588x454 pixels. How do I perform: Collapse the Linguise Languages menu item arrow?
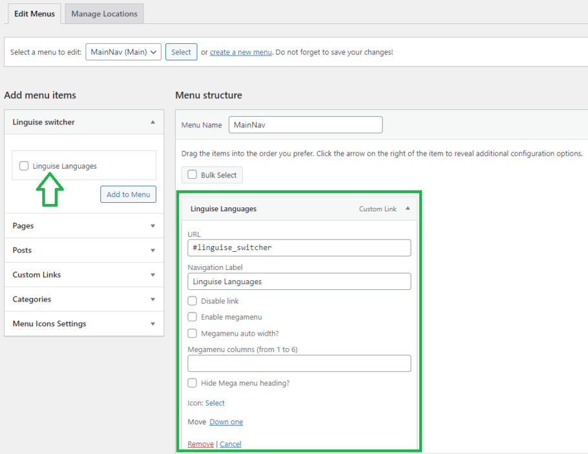tap(408, 209)
